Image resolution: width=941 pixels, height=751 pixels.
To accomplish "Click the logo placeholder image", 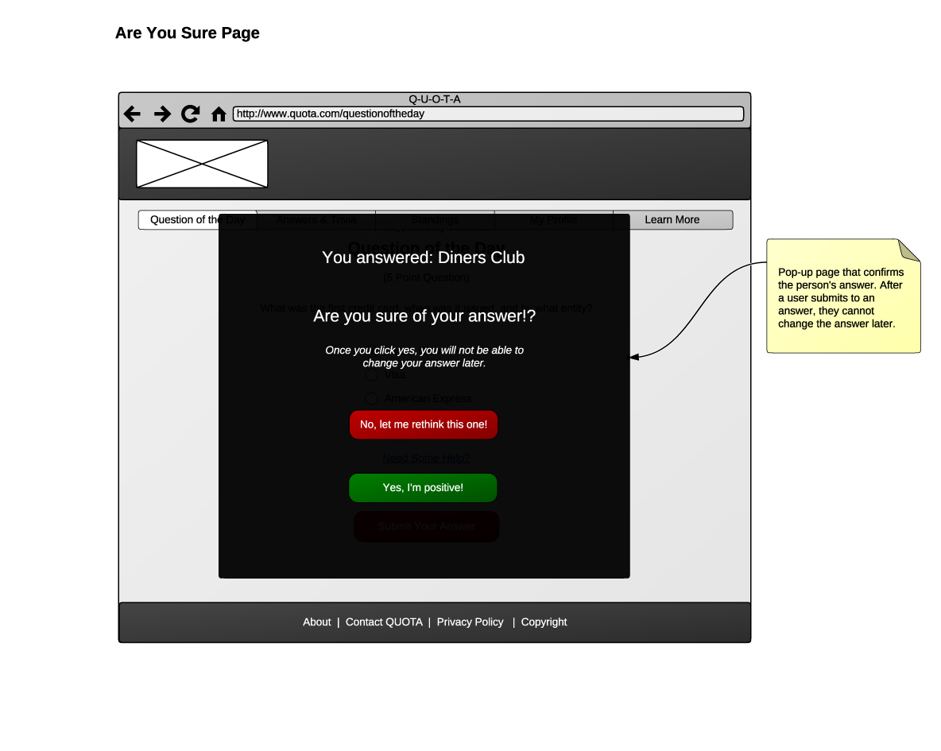I will (x=202, y=164).
